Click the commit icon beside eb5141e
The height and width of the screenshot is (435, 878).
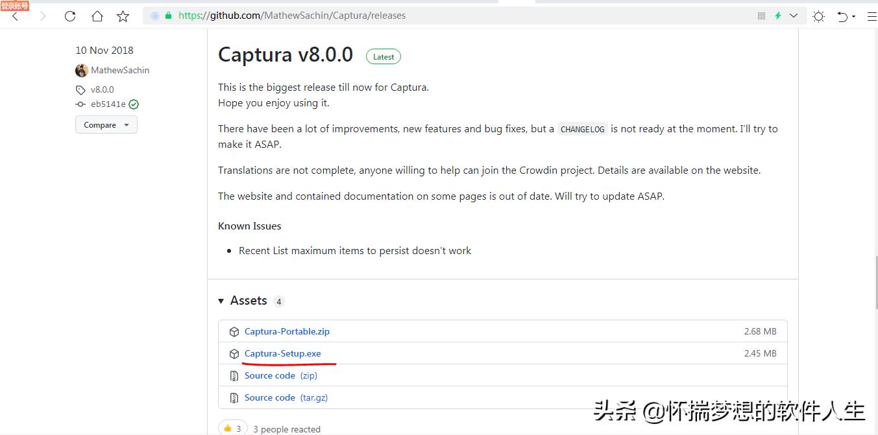tap(80, 104)
